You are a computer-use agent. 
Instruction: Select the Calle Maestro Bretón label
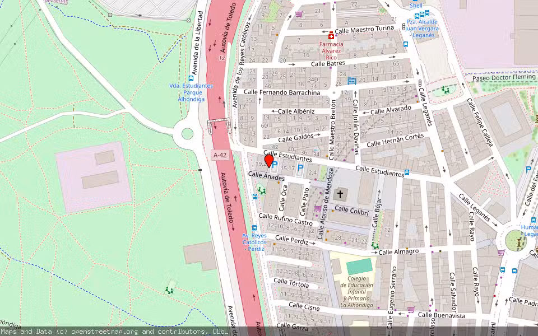pyautogui.click(x=332, y=130)
